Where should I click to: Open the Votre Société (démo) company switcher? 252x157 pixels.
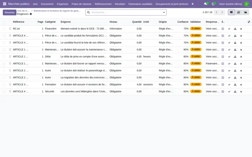point(230,4)
